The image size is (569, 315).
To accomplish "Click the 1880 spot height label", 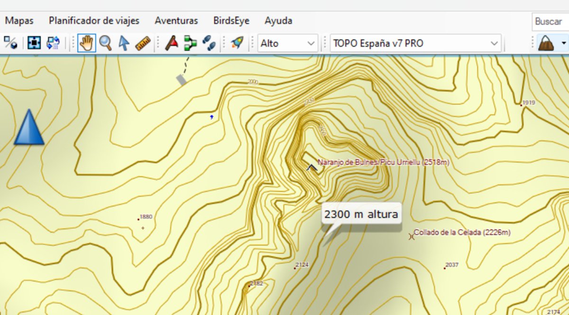I will pyautogui.click(x=146, y=217).
